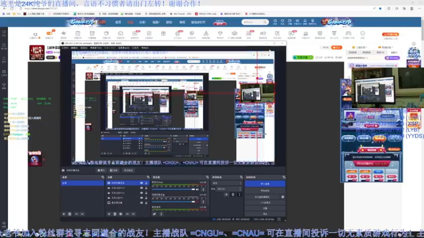Click the Douyu search magnifier icon
This screenshot has width=424, height=238.
click(x=265, y=22)
